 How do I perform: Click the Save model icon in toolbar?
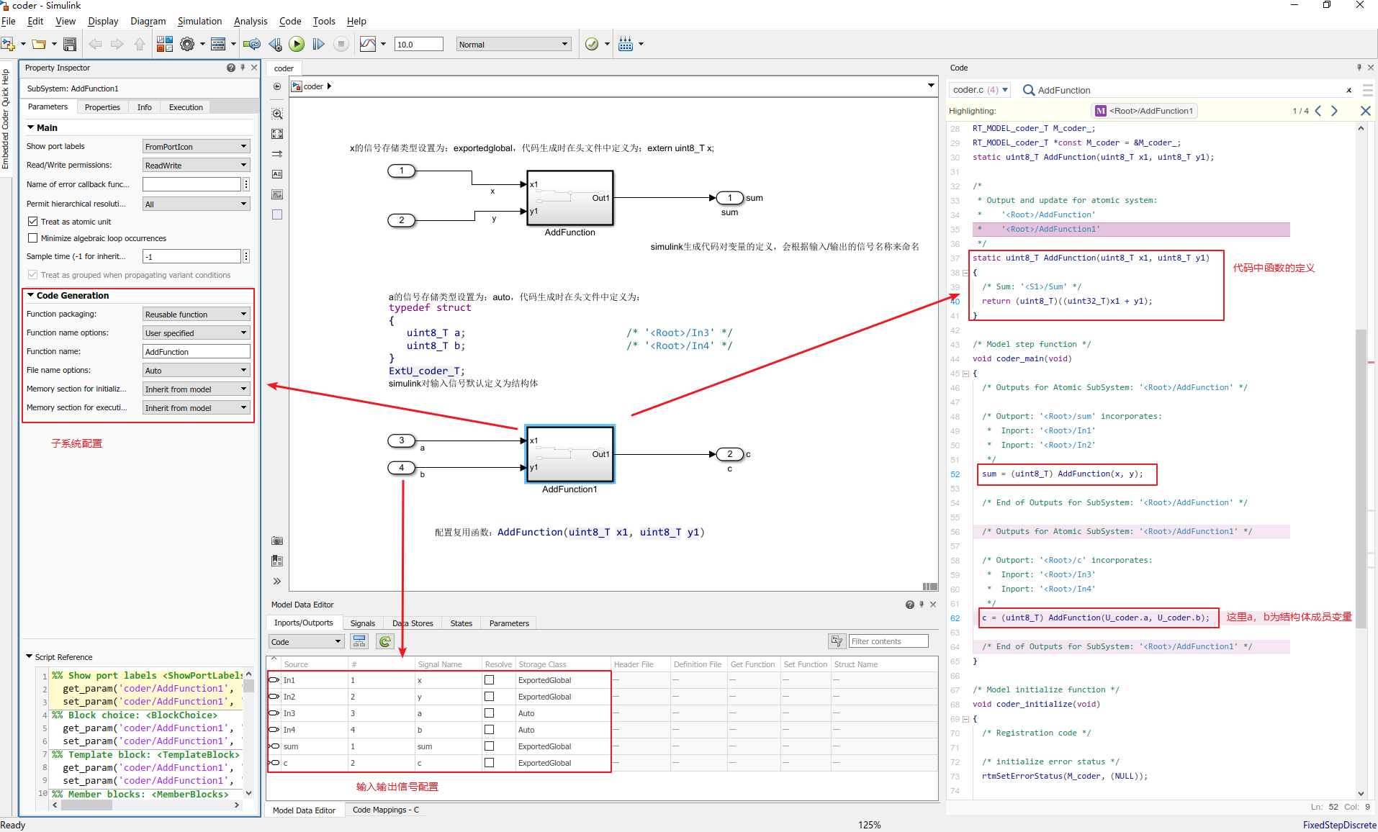coord(70,45)
